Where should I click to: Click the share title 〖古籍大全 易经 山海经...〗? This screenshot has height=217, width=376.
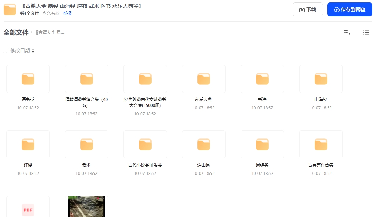(x=81, y=6)
